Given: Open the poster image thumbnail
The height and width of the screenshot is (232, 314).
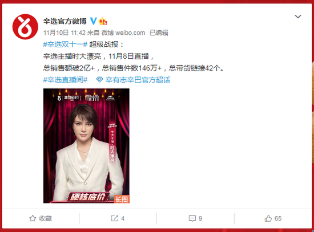Looking at the screenshot, I should [x=86, y=146].
